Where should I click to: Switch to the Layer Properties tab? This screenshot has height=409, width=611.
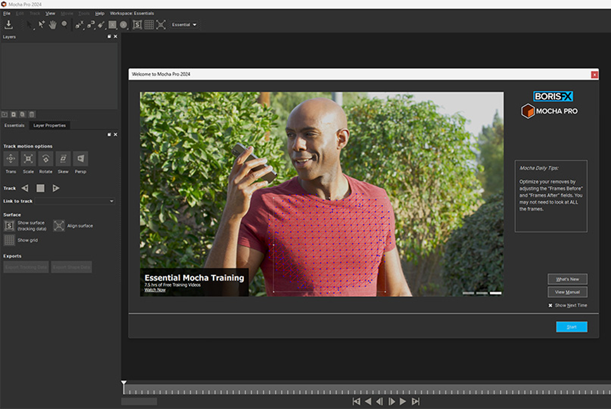[x=49, y=125]
